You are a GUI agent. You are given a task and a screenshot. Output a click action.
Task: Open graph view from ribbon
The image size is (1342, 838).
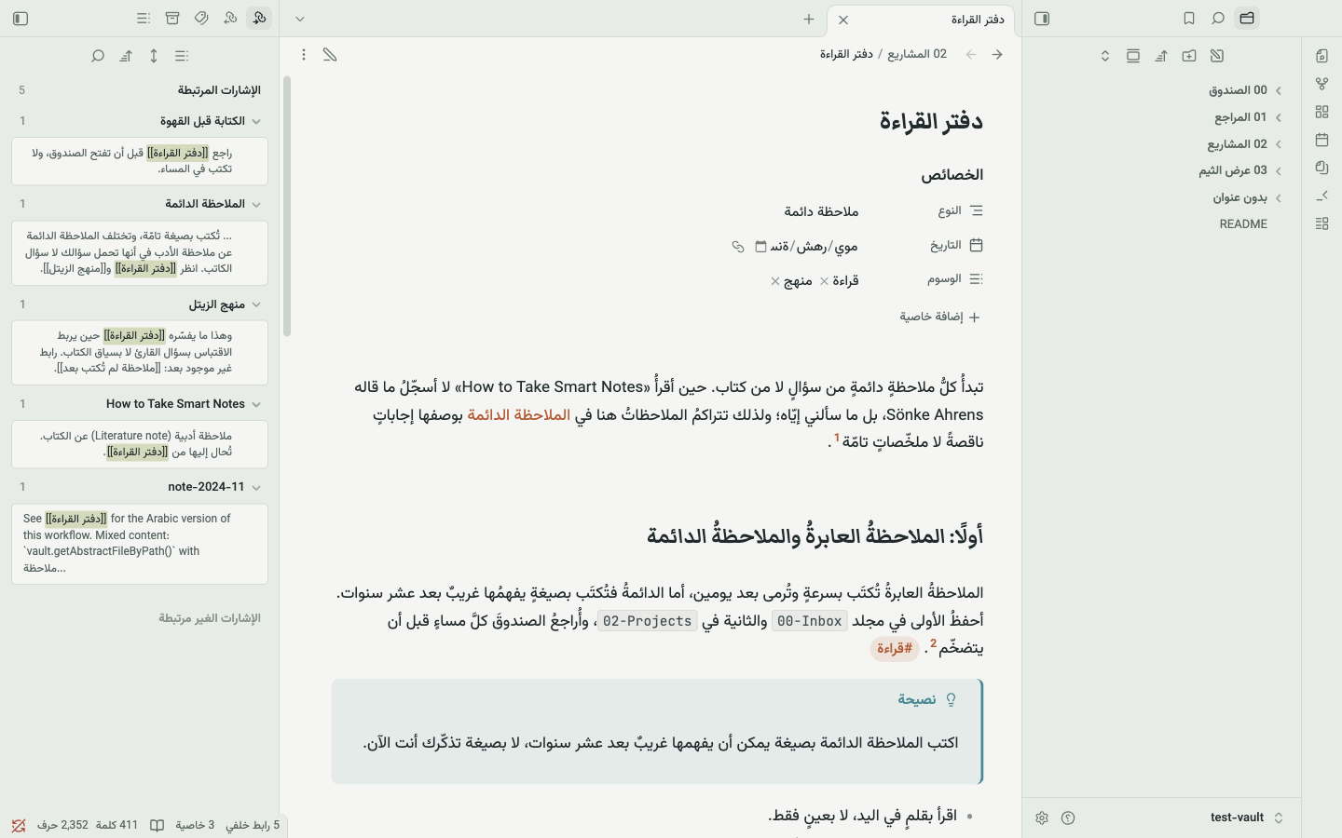pyautogui.click(x=1321, y=84)
